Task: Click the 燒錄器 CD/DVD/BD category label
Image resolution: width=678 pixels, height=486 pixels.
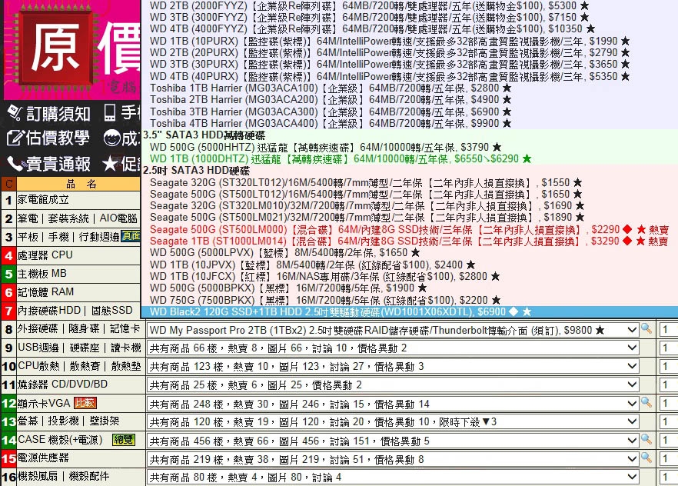Action: (62, 384)
